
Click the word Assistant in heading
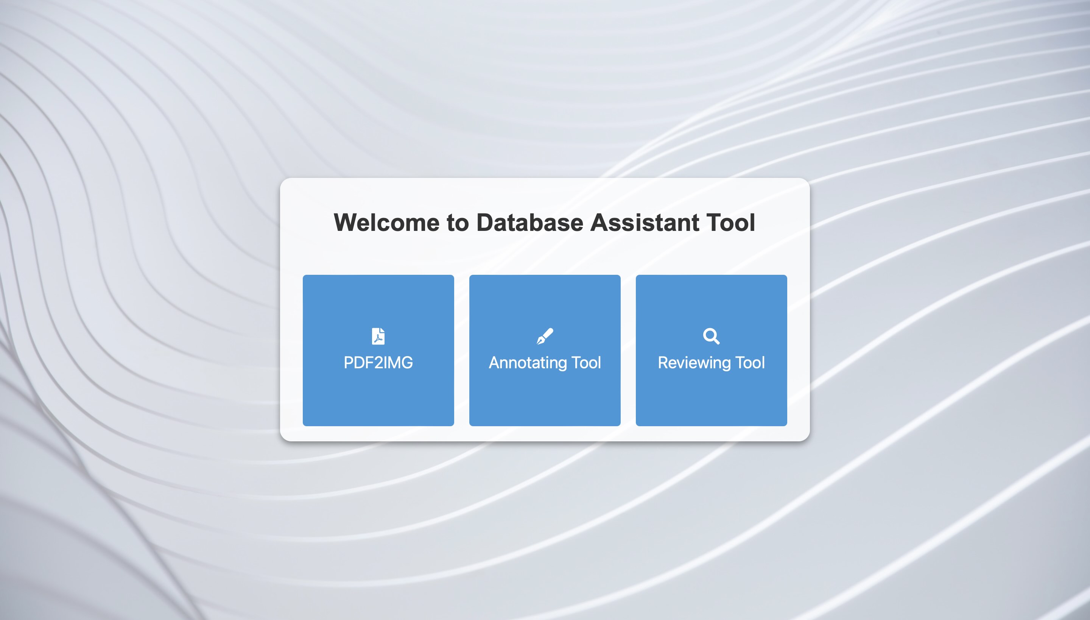[x=645, y=223]
